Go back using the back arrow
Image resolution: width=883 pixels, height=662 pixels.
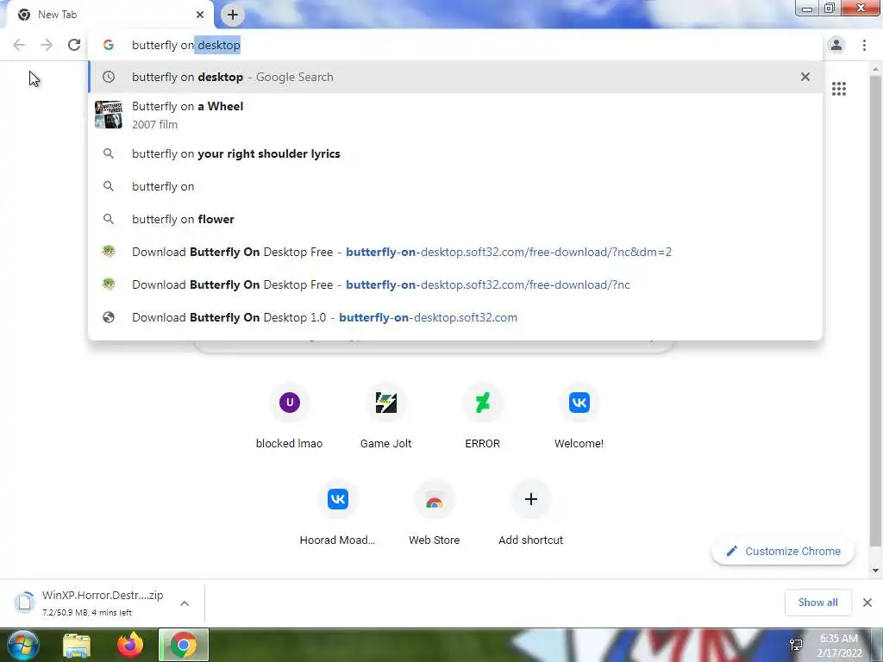pos(19,45)
